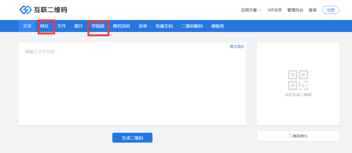Click the 登录 link

pos(312,10)
